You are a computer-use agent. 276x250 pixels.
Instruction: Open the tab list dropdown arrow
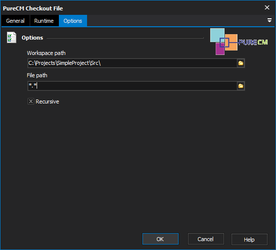[269, 20]
